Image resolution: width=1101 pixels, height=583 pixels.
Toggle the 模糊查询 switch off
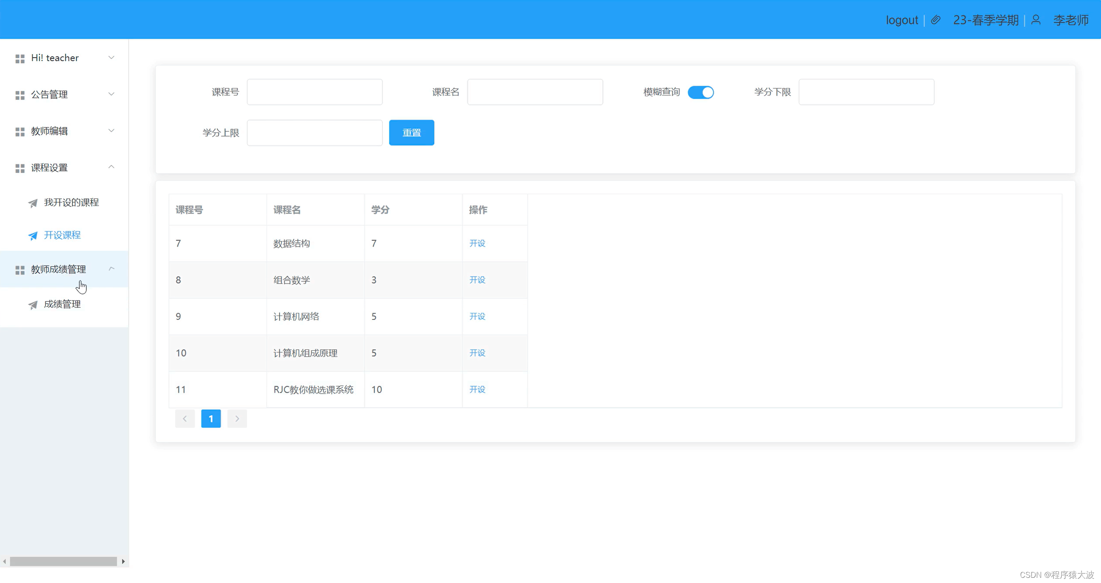point(700,92)
